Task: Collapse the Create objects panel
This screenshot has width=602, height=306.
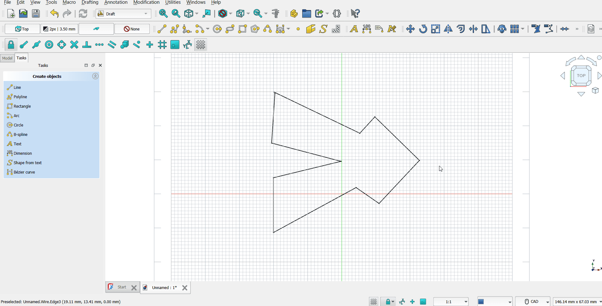Action: click(x=95, y=76)
